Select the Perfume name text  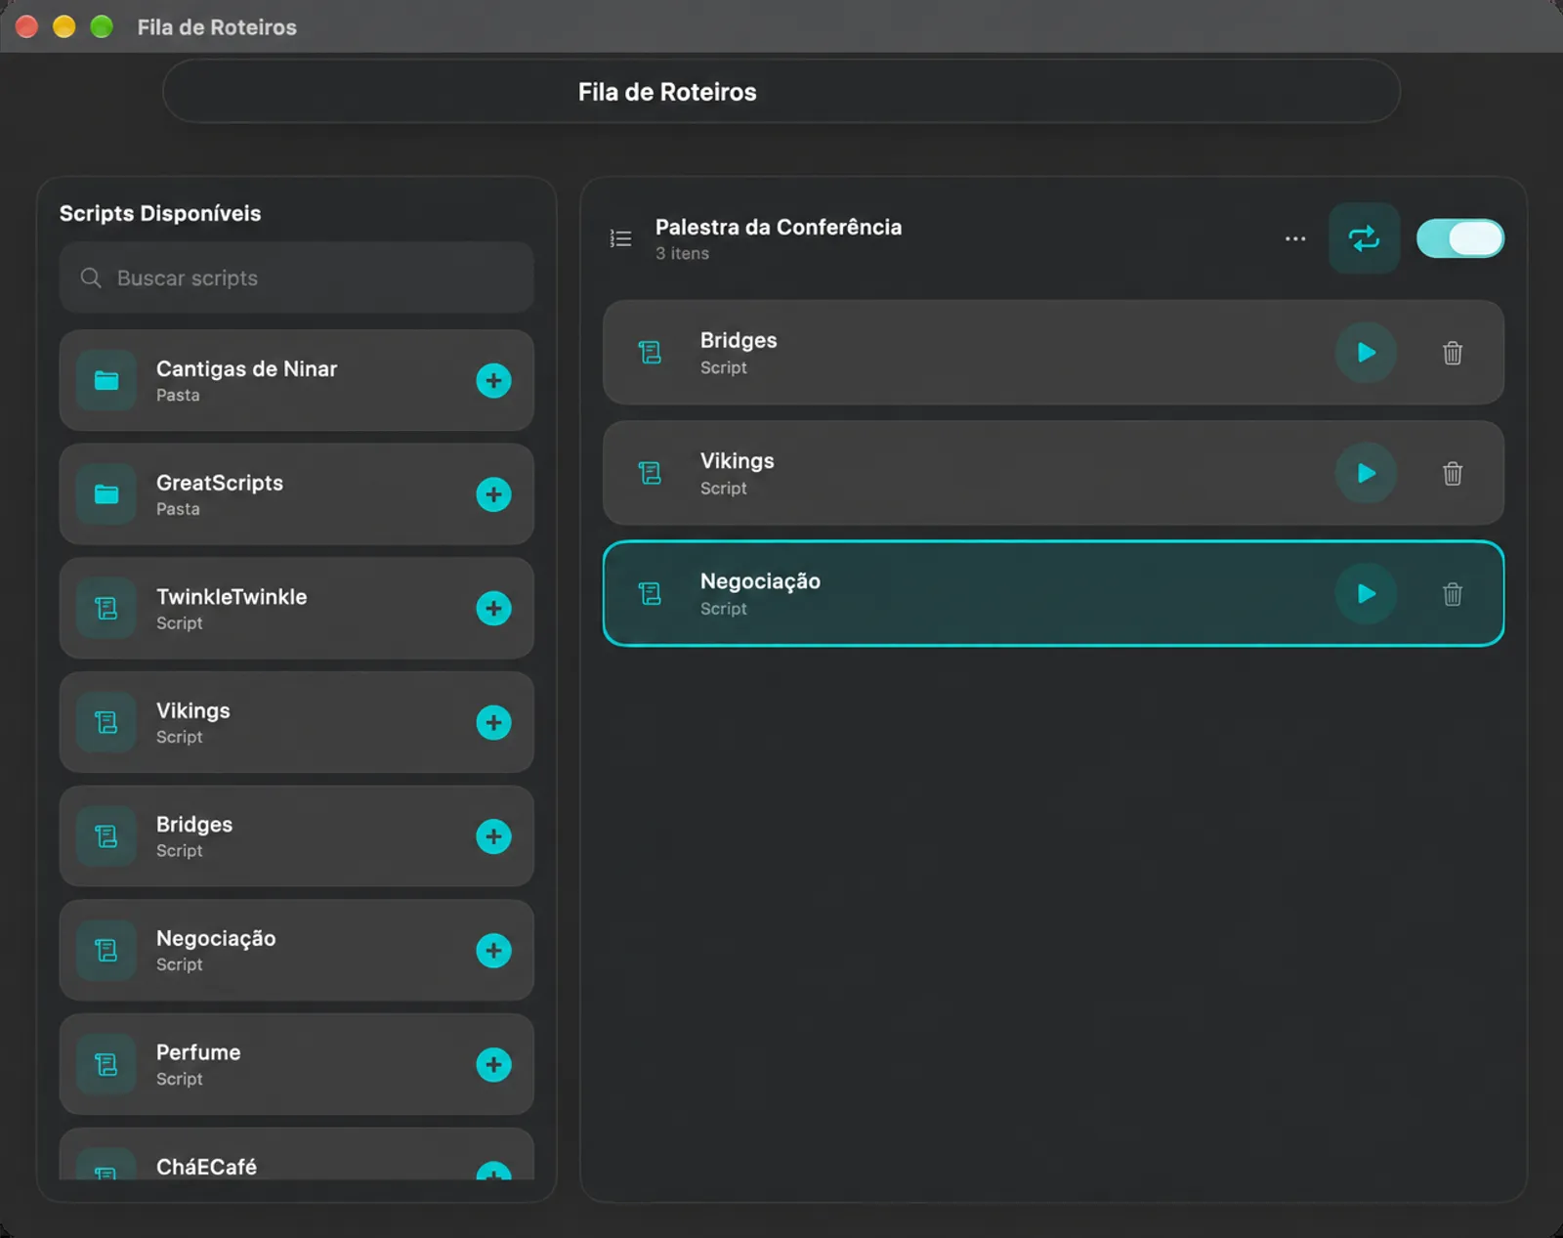point(198,1052)
